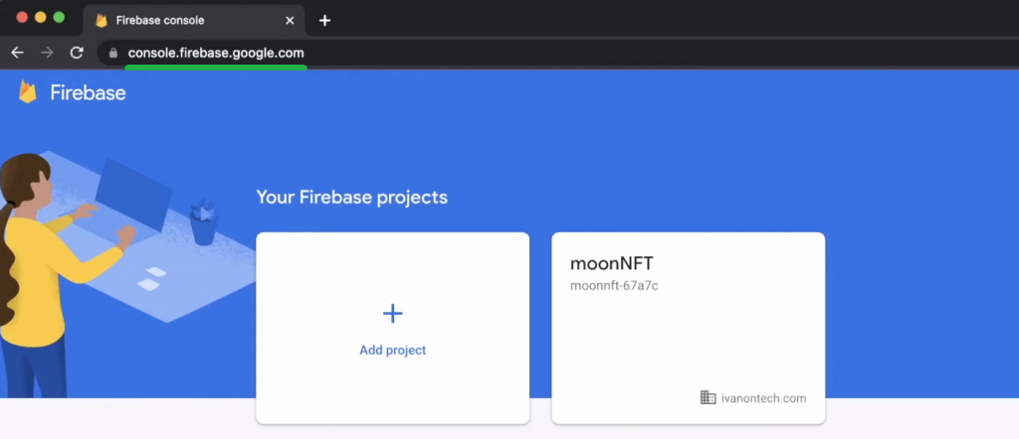Go back using the browser back arrow
This screenshot has height=439, width=1019.
pyautogui.click(x=17, y=53)
